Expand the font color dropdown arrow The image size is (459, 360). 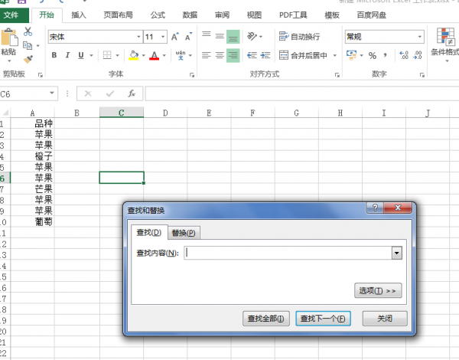164,55
